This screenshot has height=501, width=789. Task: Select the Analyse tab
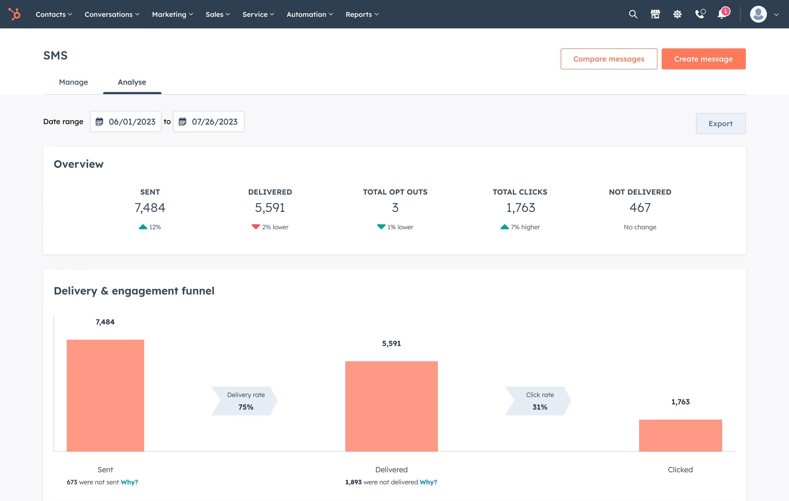(x=132, y=82)
